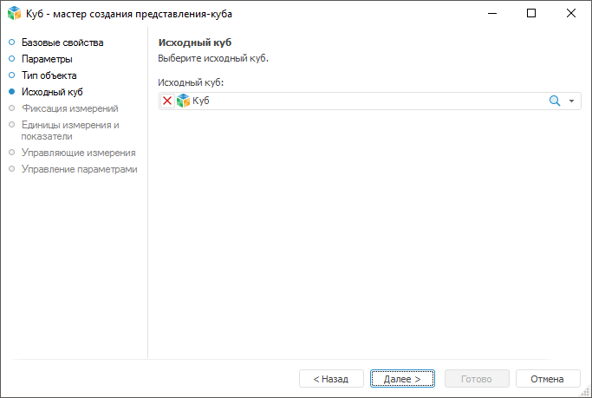
Task: Click the Готово button
Action: (477, 379)
